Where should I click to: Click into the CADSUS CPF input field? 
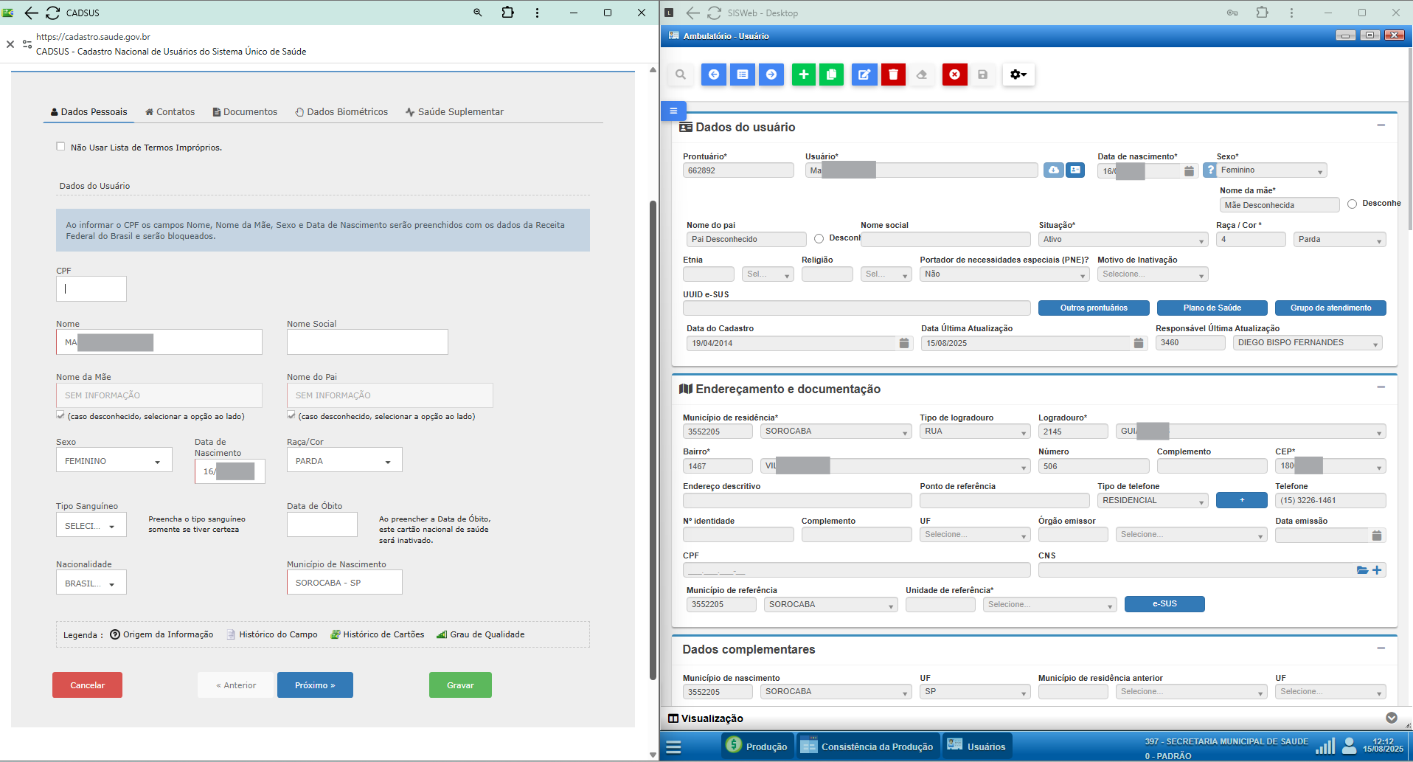click(x=91, y=289)
